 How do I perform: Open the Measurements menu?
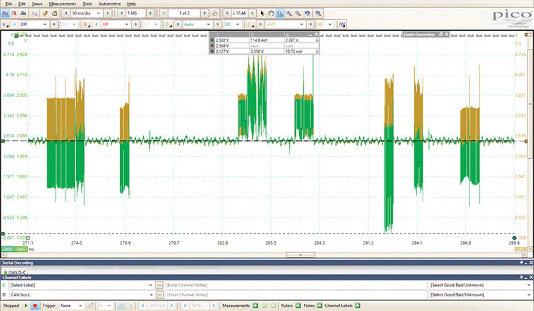coord(62,4)
